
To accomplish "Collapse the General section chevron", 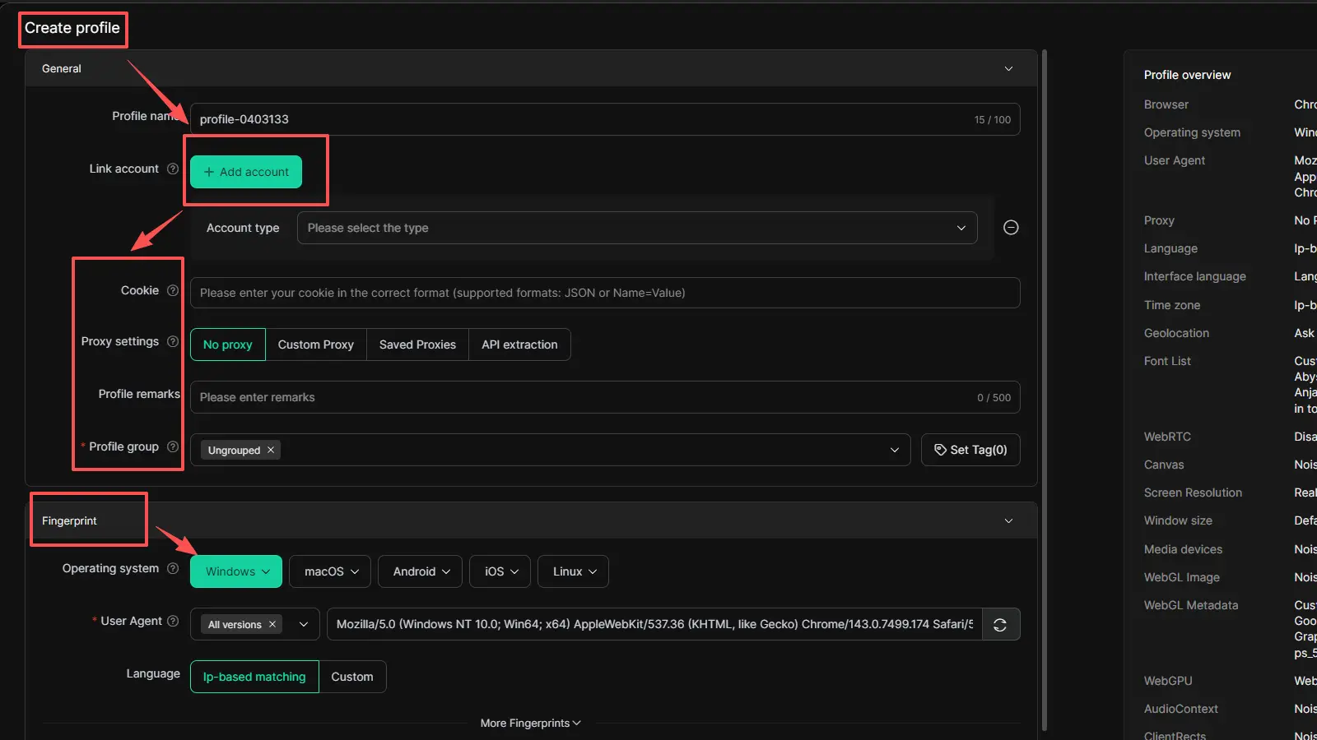I will [1008, 69].
